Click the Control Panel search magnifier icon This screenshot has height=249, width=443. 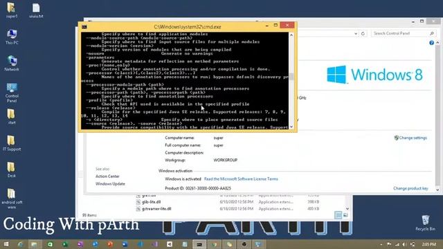[x=432, y=33]
